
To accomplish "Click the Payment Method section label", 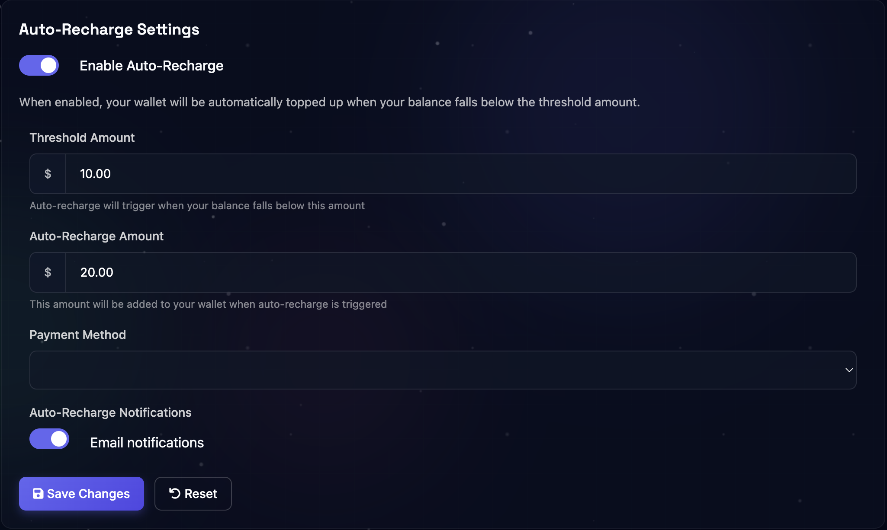I will [77, 334].
